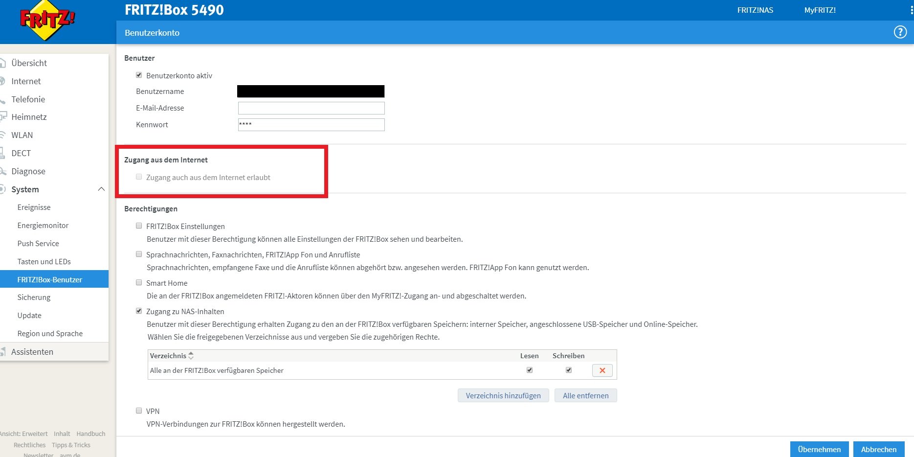Sort by Verzeichnis column arrows
Viewport: 914px width, 457px height.
tap(191, 356)
